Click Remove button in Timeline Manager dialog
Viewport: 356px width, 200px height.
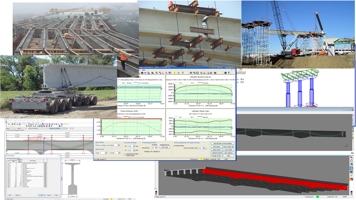[x=17, y=195]
